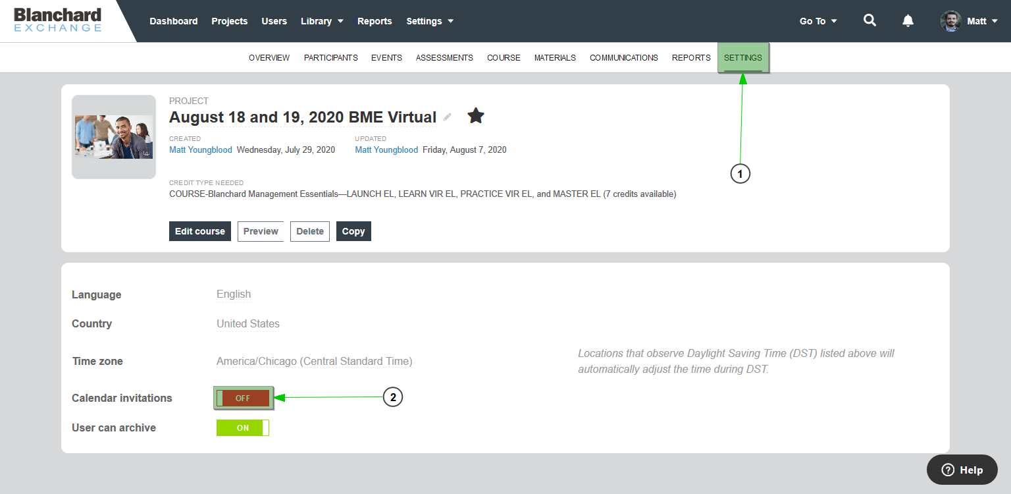Open notifications bell icon
Viewport: 1011px width, 494px height.
pyautogui.click(x=908, y=20)
